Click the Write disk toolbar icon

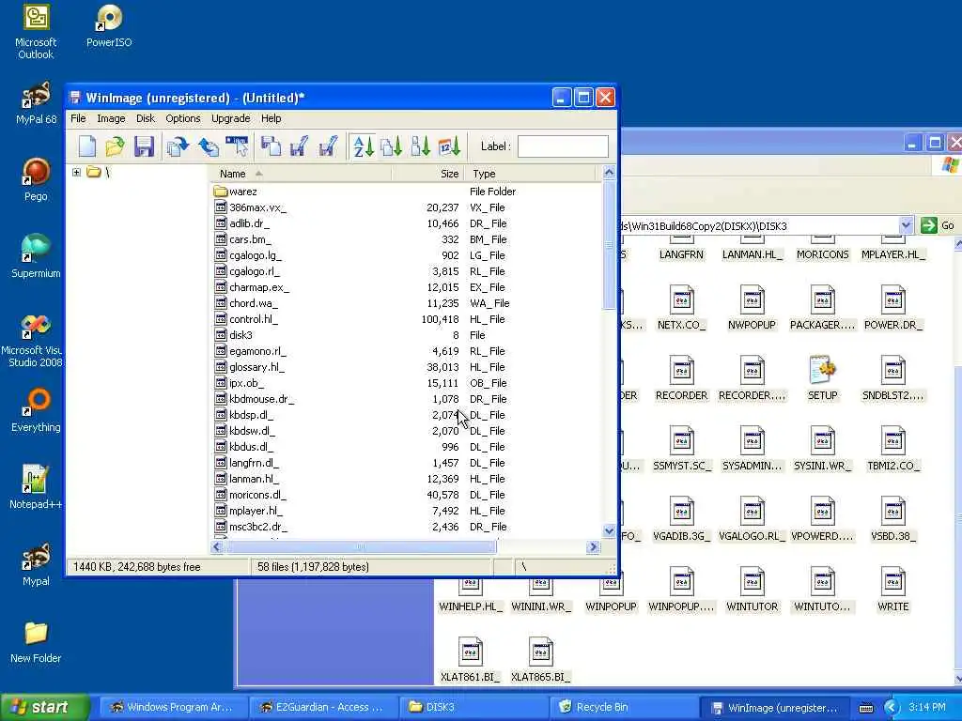point(300,146)
